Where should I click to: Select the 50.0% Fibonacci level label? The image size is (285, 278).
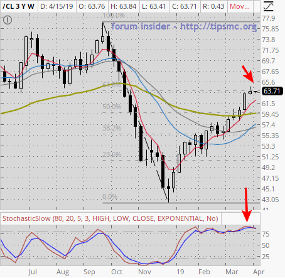pos(112,107)
